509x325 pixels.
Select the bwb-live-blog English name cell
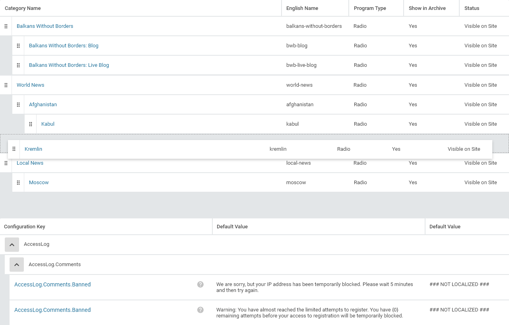pyautogui.click(x=301, y=65)
